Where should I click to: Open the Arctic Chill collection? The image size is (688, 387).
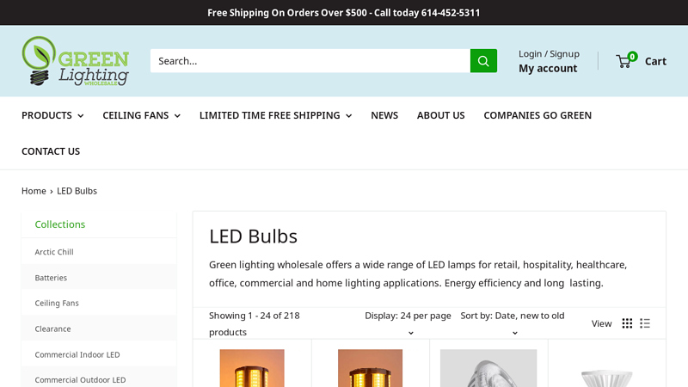pyautogui.click(x=54, y=252)
